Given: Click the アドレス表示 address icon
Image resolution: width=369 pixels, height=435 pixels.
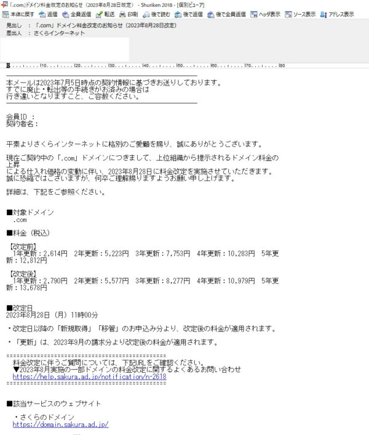Looking at the screenshot, I should pyautogui.click(x=323, y=14).
